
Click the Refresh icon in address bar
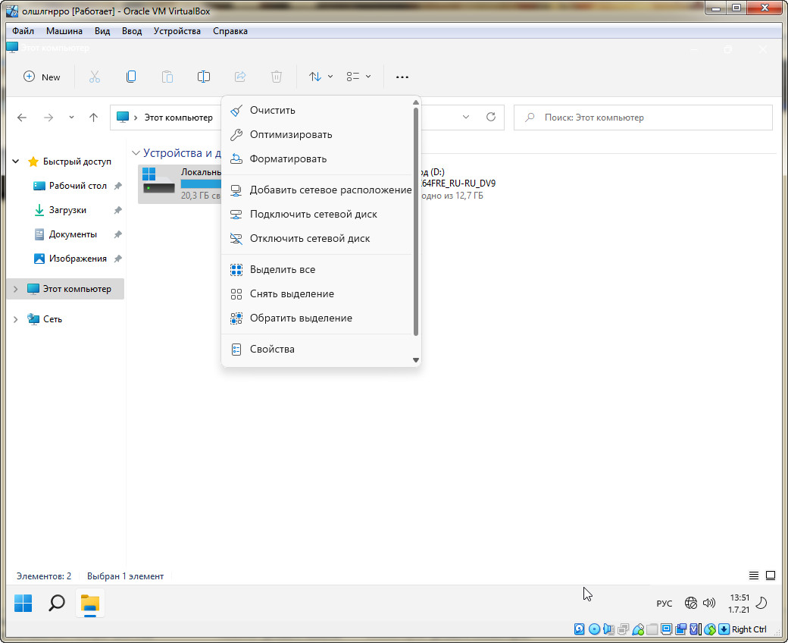tap(491, 118)
